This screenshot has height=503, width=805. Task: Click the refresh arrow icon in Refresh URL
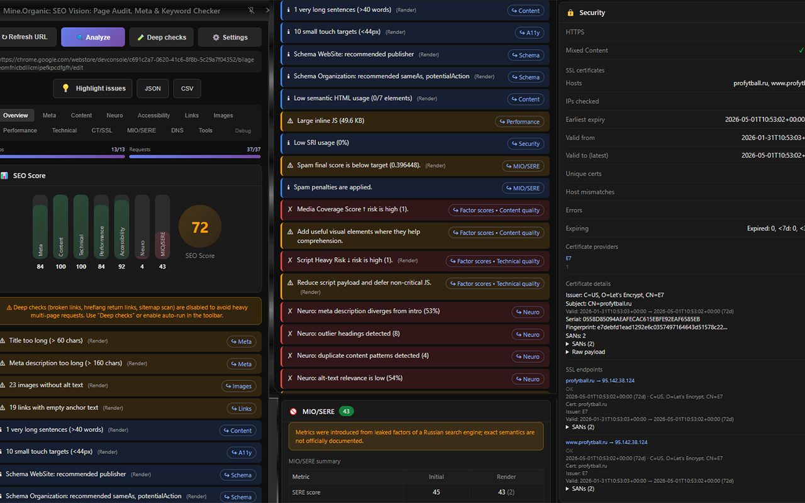4,37
